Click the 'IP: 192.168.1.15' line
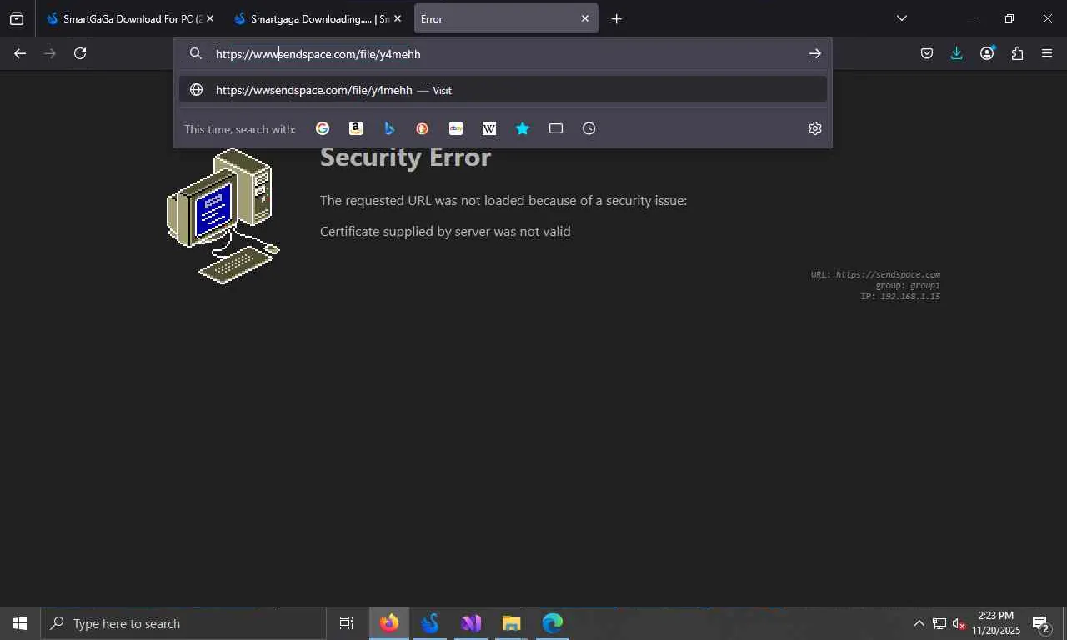 pyautogui.click(x=900, y=296)
